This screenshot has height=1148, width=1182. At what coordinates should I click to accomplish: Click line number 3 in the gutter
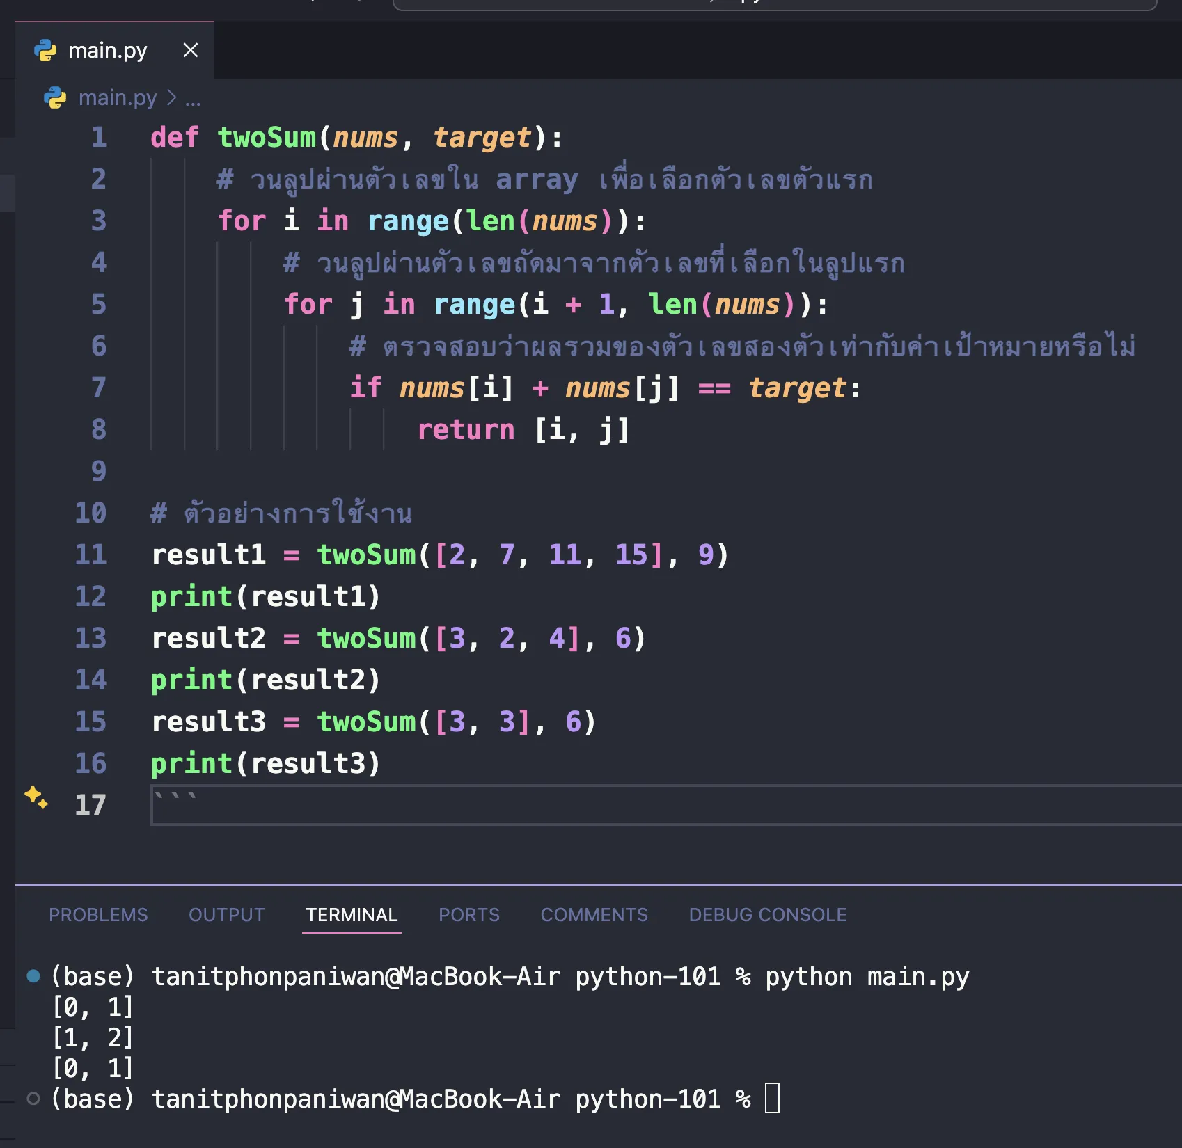[x=99, y=221]
